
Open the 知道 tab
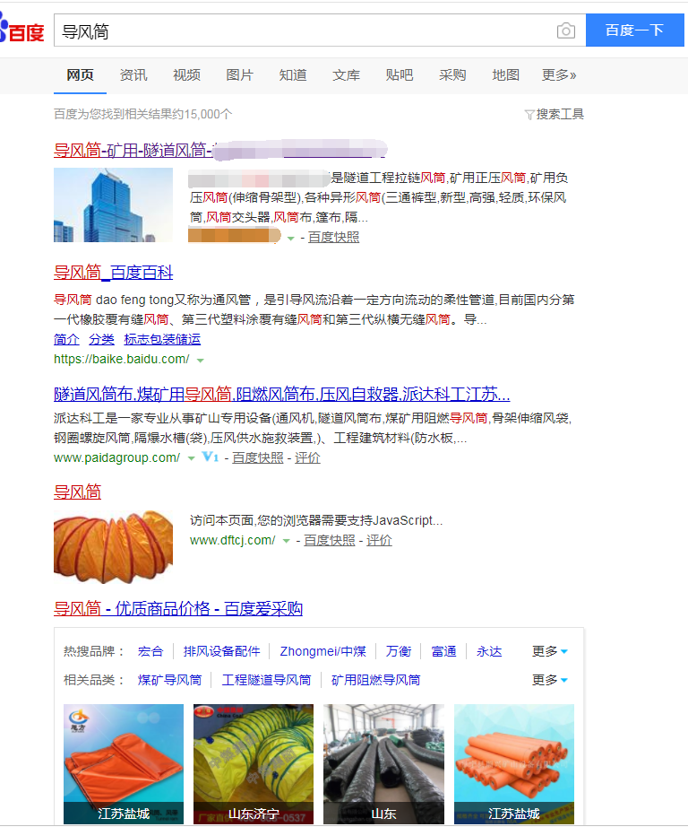[x=293, y=74]
